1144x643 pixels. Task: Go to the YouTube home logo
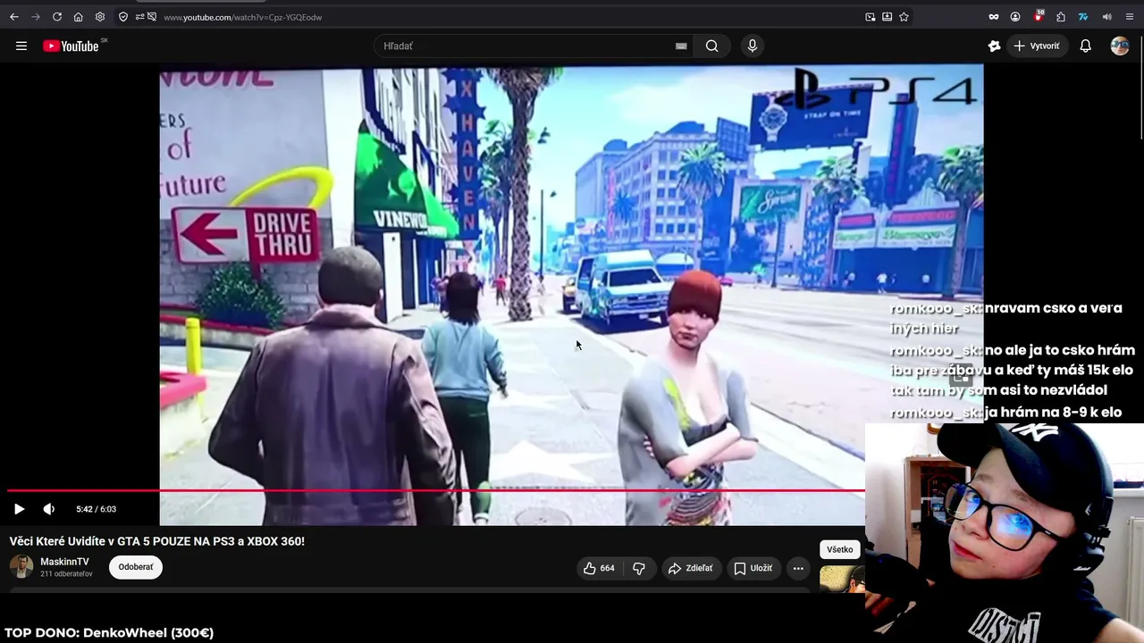[x=71, y=46]
